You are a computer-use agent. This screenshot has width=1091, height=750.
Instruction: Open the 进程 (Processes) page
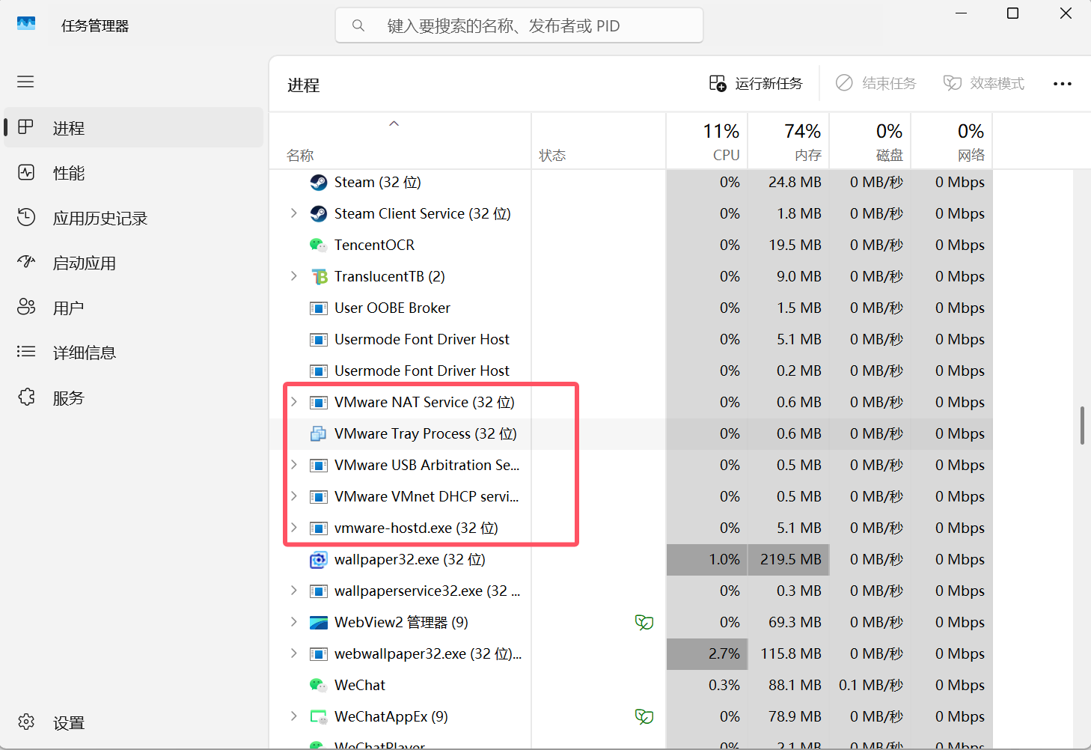134,127
